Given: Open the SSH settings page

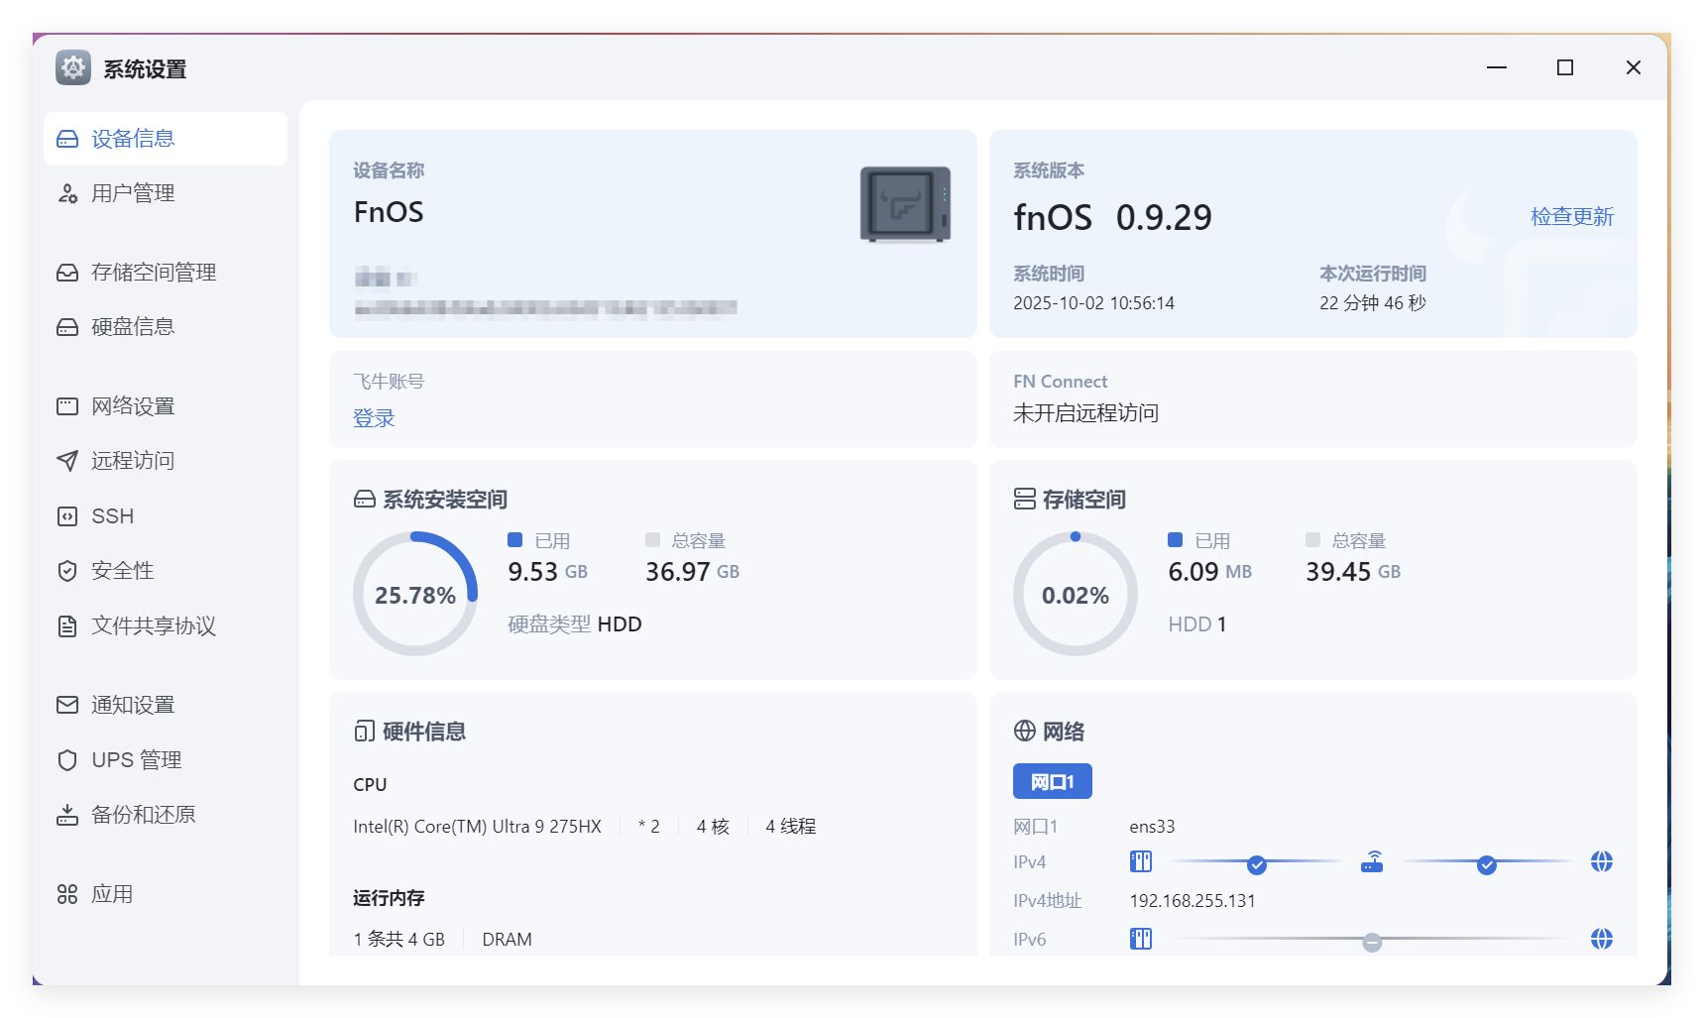Looking at the screenshot, I should [x=166, y=516].
